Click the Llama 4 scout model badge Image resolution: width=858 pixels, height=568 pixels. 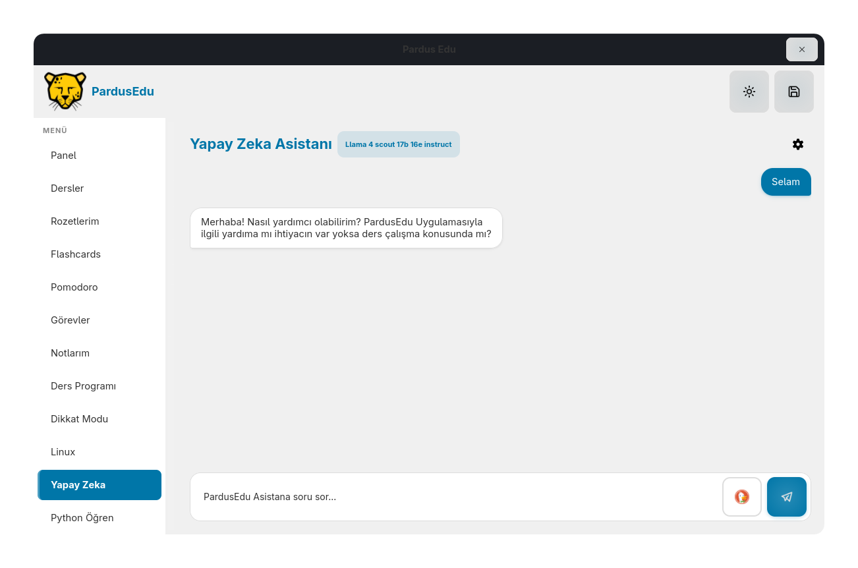(x=399, y=144)
